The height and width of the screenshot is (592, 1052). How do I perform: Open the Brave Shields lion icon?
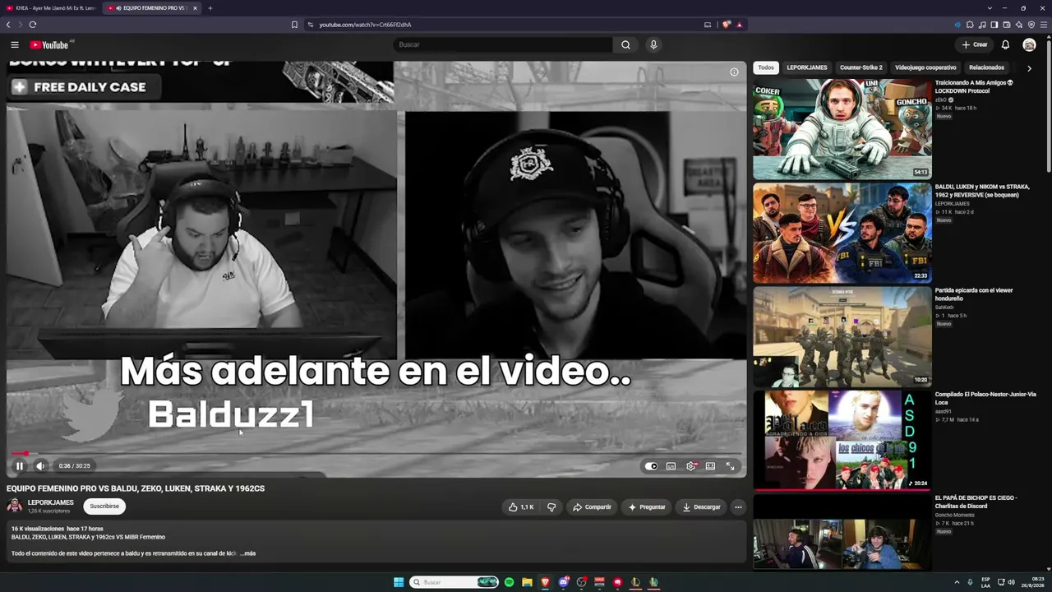(x=727, y=25)
